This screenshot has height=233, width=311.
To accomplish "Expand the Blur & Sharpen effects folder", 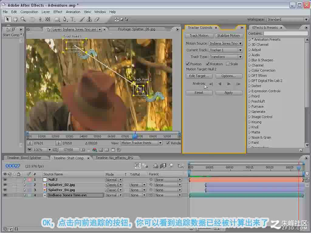I will tap(250, 60).
